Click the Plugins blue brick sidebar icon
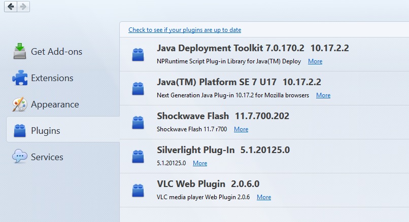Viewport: 409px width, 222px height. [x=20, y=131]
